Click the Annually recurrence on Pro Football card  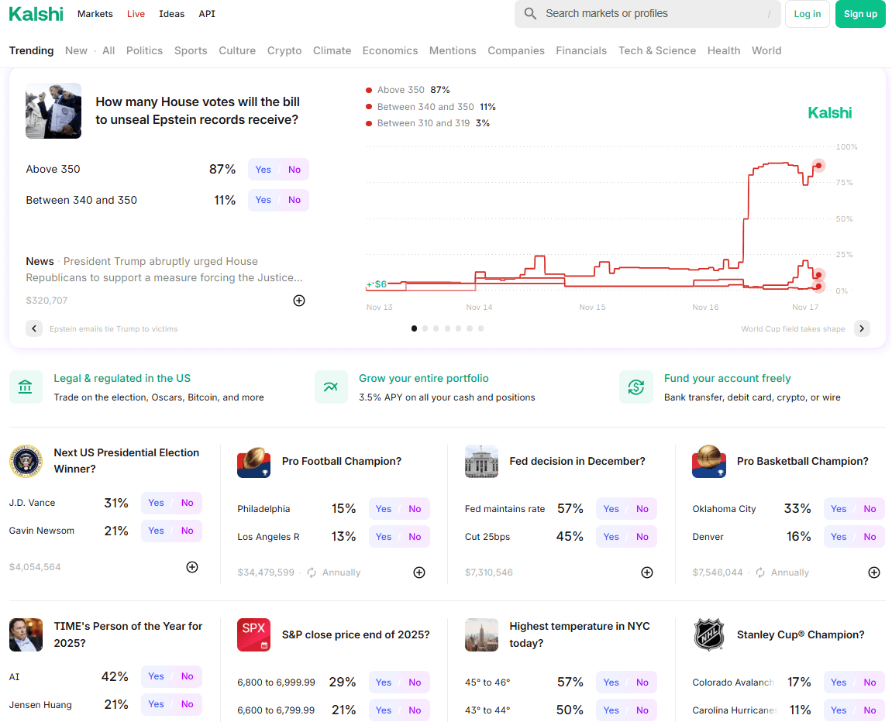tap(334, 572)
